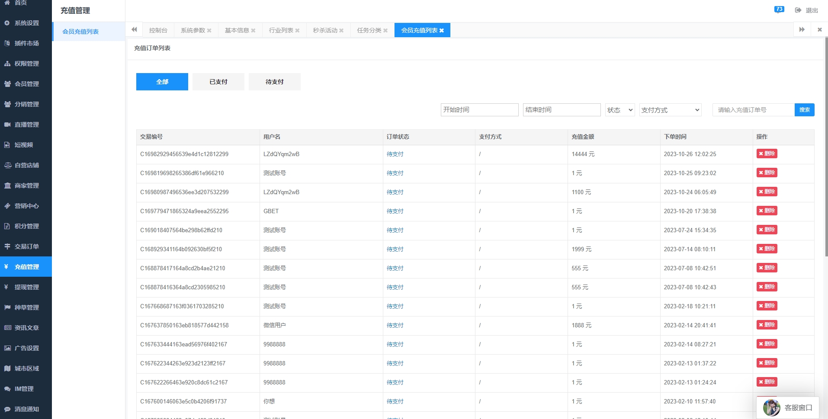
Task: Delete the order with amount 14444 元
Action: tap(767, 154)
